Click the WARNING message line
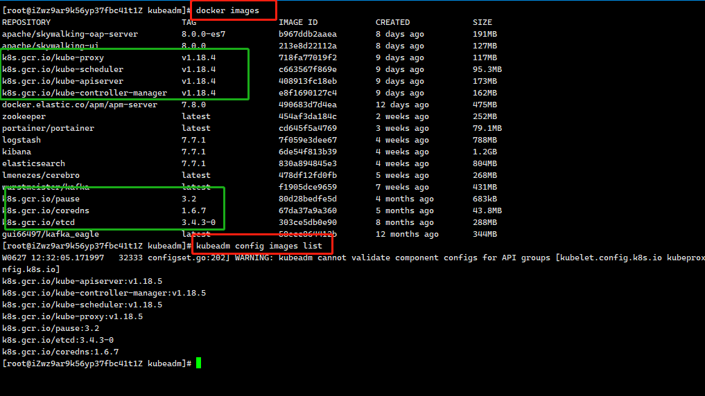 (x=354, y=258)
